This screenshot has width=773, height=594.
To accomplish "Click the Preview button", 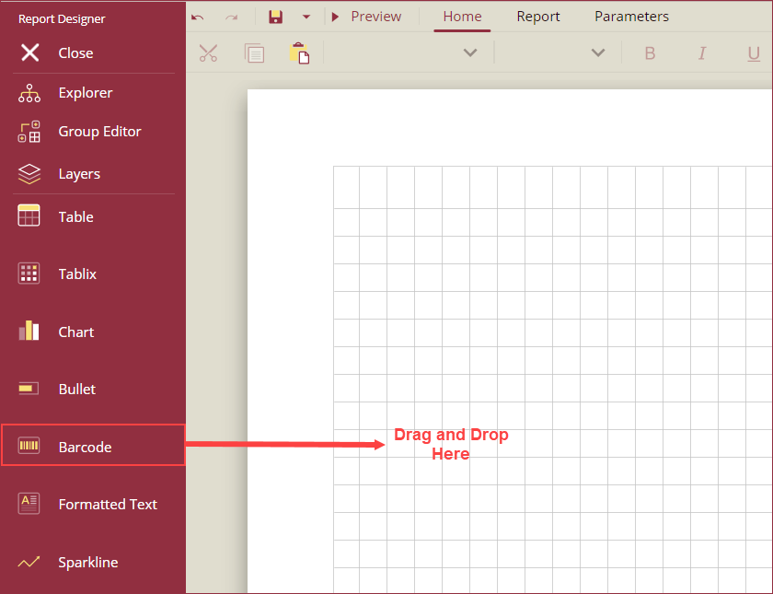I will pos(367,17).
